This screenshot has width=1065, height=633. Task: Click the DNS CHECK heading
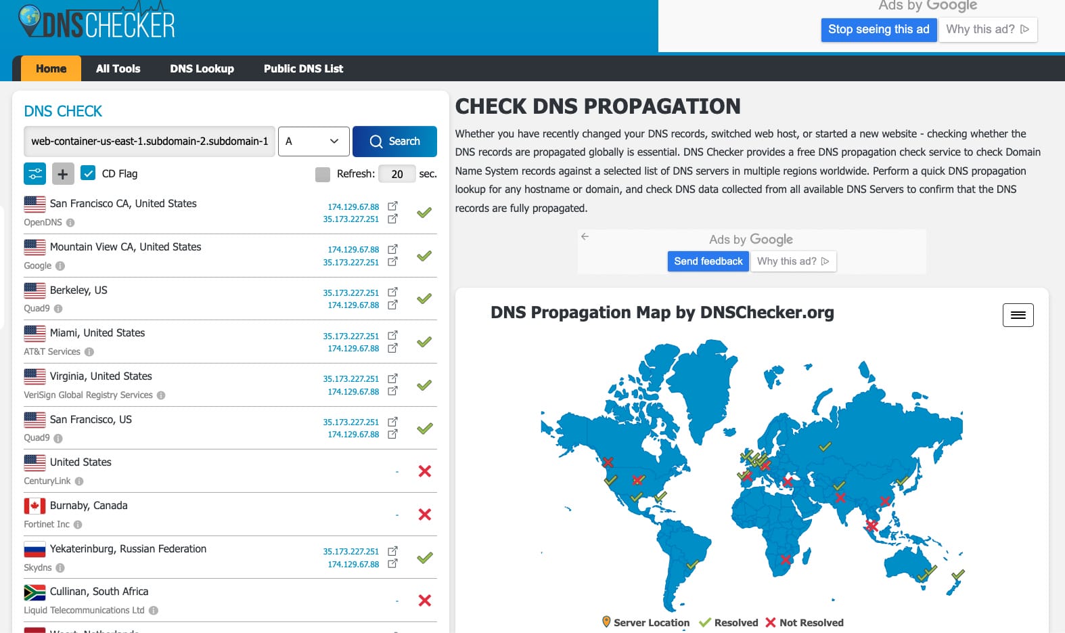coord(63,112)
